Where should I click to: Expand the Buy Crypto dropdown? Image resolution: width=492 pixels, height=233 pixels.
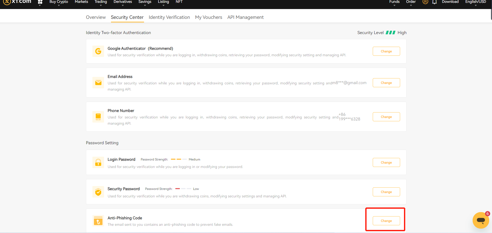pos(59,2)
